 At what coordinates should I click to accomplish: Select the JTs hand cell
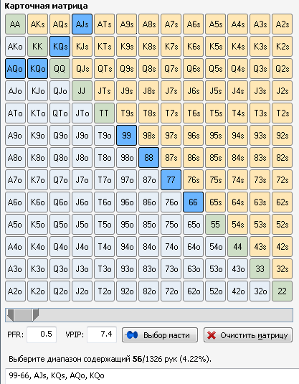[104, 91]
